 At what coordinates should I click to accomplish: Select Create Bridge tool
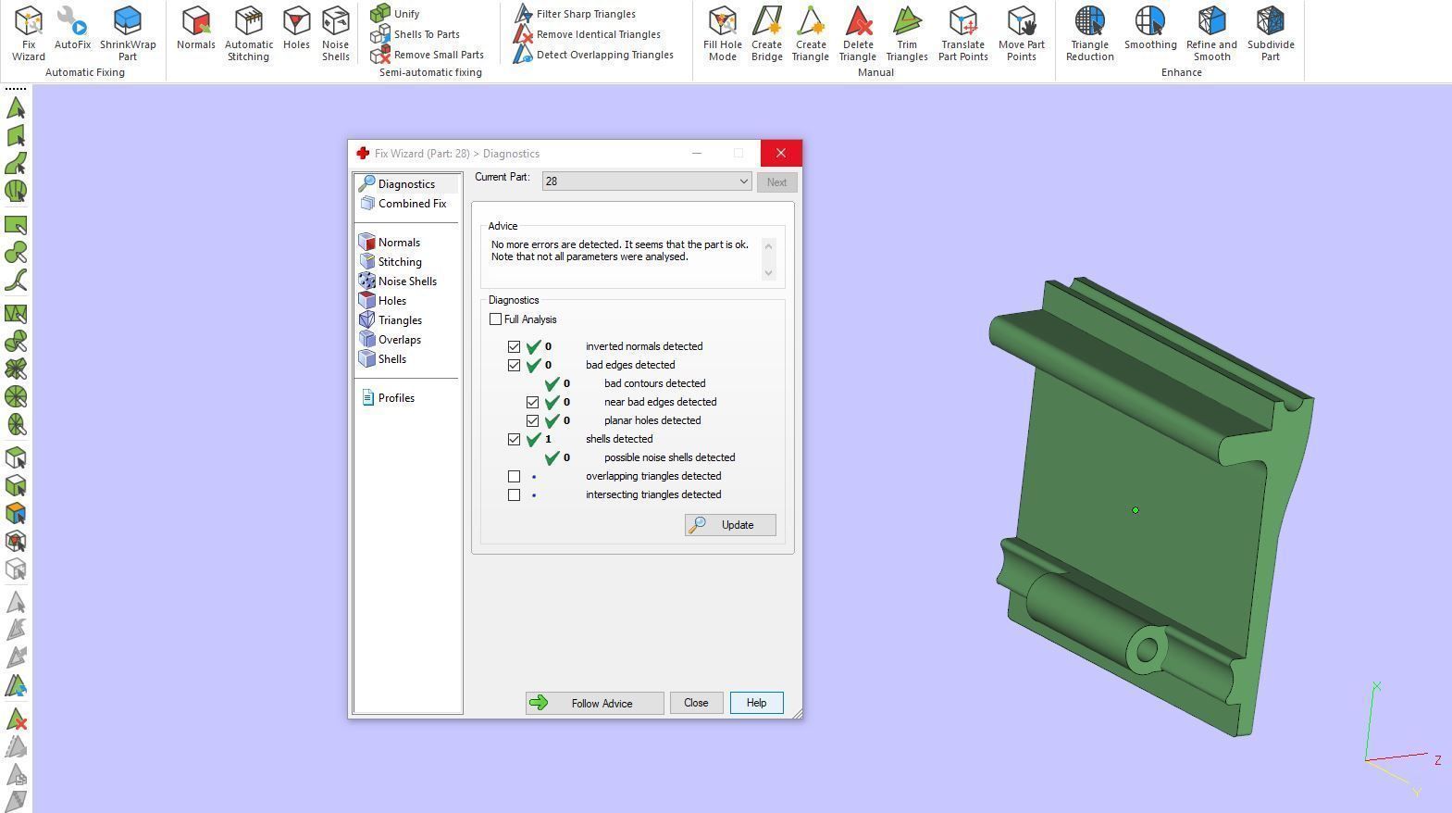tap(766, 33)
